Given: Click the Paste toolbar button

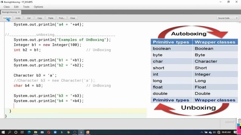Looking at the screenshot, I should pyautogui.click(x=50, y=18).
